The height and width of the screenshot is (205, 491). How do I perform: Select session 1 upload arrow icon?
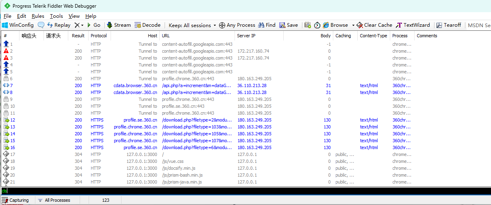[6, 44]
